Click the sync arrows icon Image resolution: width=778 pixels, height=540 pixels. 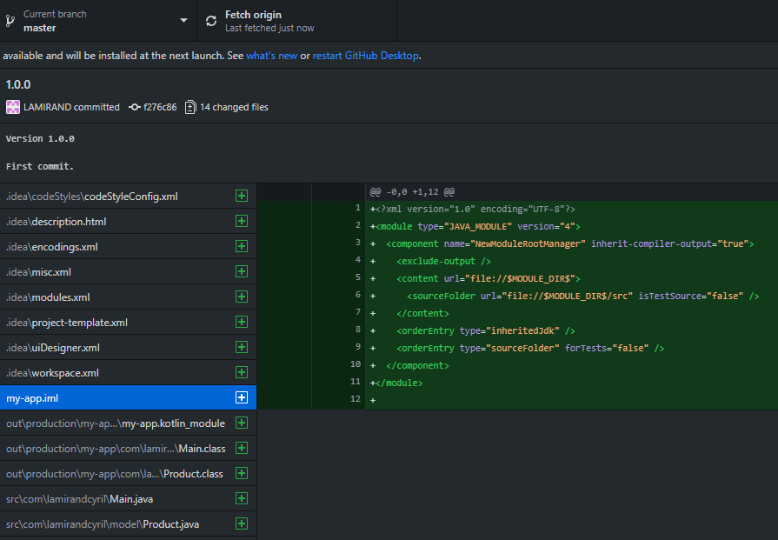211,21
